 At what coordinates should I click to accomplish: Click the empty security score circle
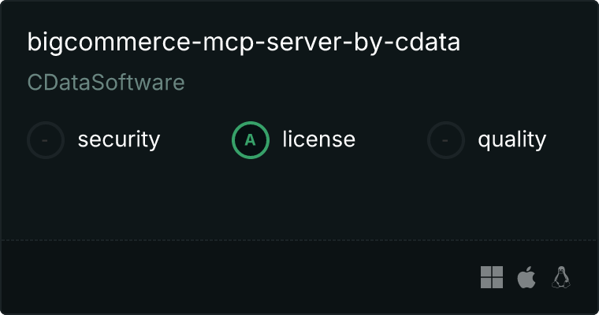(46, 140)
